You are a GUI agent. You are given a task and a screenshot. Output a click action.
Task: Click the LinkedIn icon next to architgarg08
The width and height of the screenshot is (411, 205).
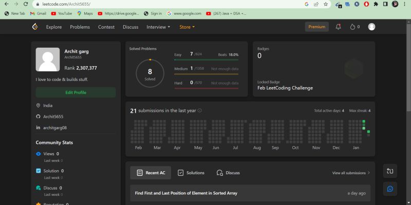point(38,128)
